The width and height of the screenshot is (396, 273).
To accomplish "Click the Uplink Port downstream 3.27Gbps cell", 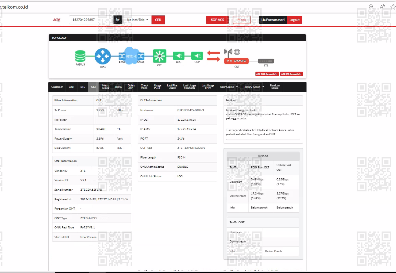I will tap(287, 196).
